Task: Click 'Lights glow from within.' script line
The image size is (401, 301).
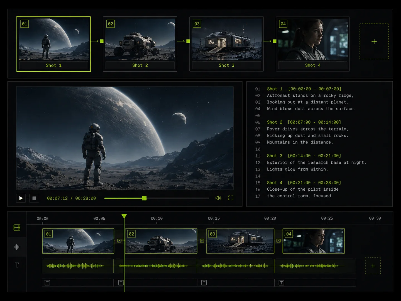Action: 297,169
